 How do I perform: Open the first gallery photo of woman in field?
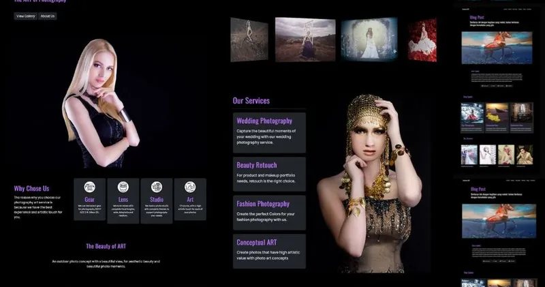pyautogui.click(x=249, y=40)
